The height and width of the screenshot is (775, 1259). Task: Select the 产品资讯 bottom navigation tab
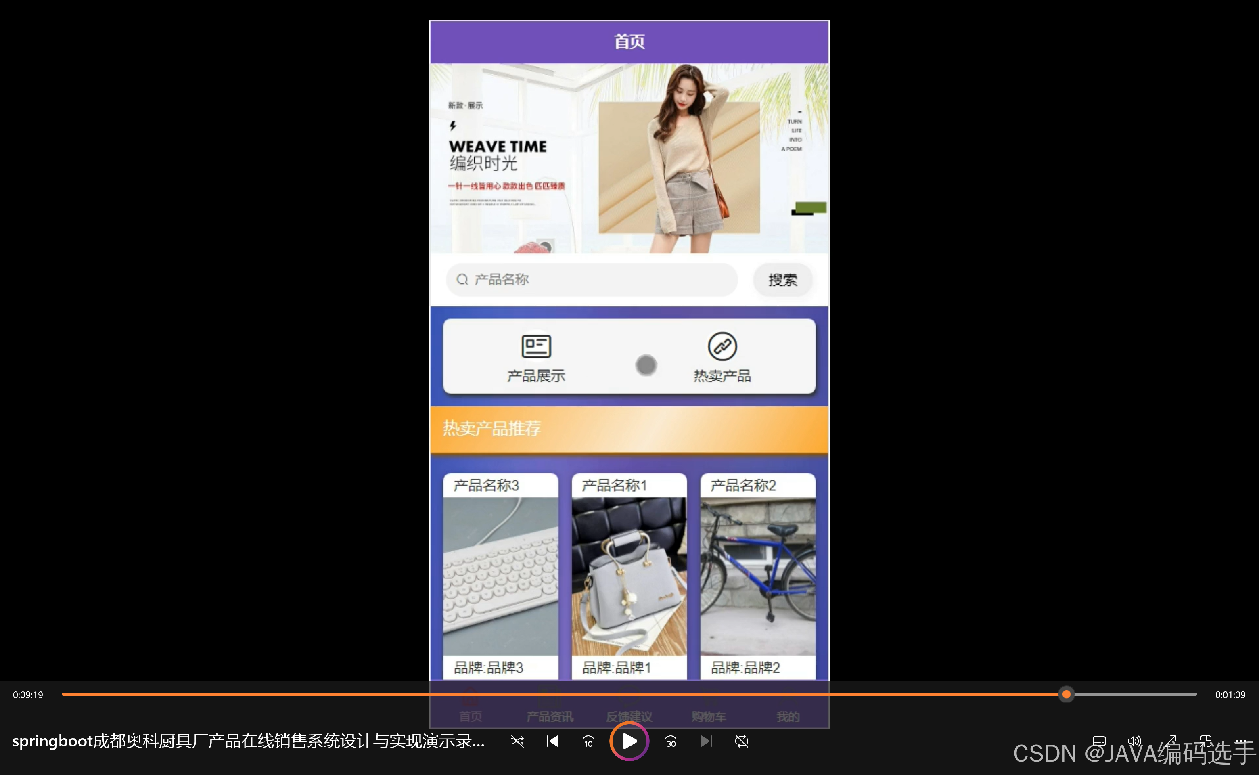tap(550, 705)
